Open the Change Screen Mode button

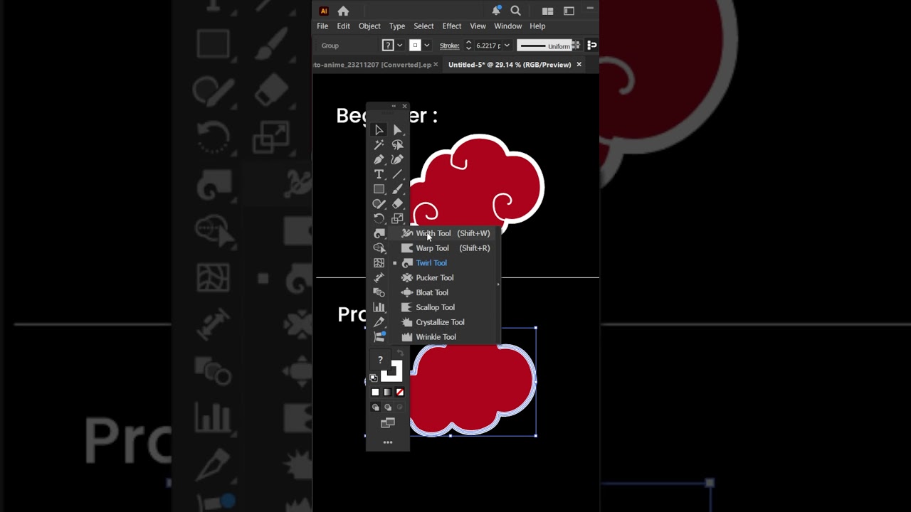point(388,423)
